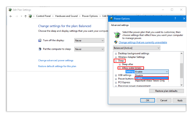The height and width of the screenshot is (118, 193).
Task: Open Change advanced power settings link
Action: coord(56,60)
